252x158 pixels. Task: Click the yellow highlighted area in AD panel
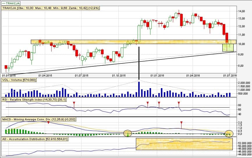184,144
